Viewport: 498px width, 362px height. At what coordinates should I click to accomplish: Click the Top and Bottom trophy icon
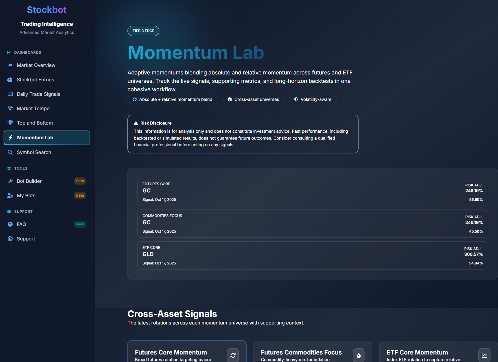[x=10, y=123]
